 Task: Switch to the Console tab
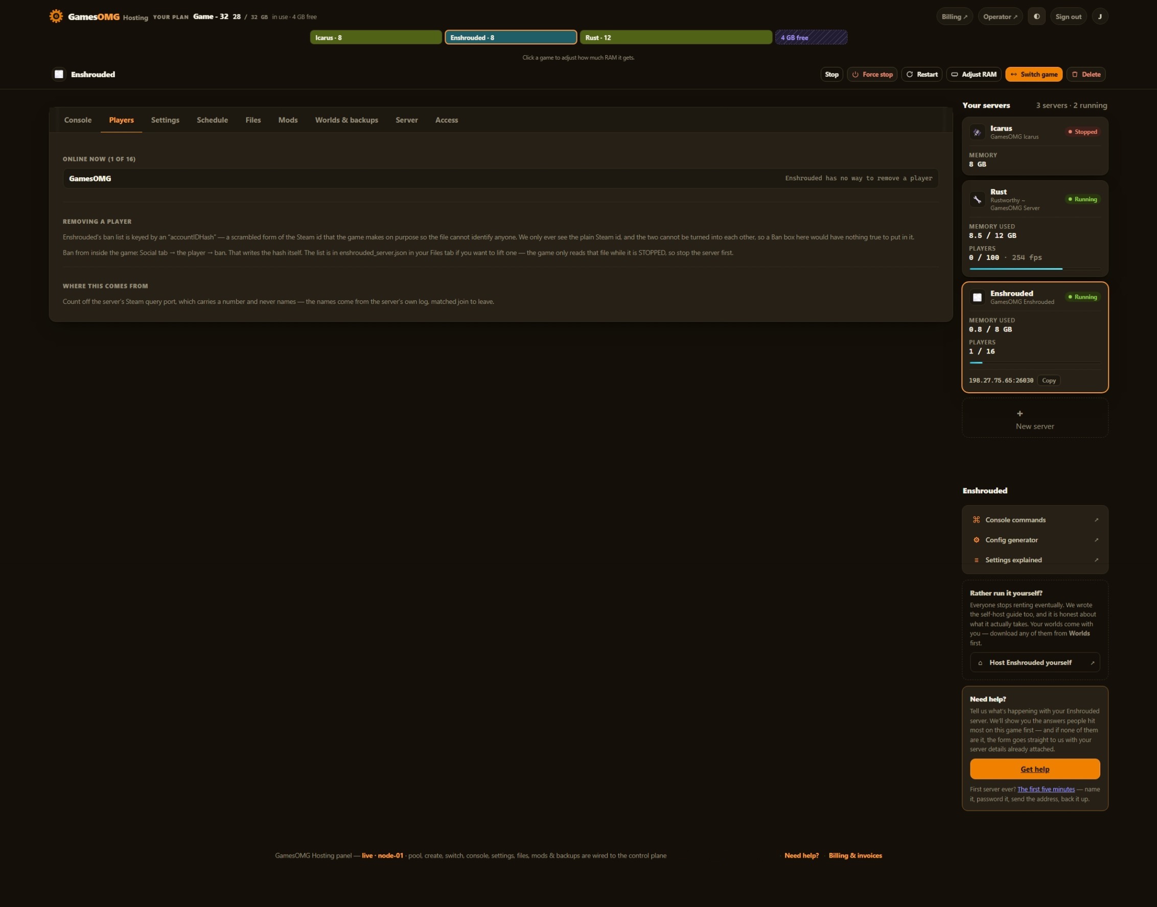[x=78, y=120]
